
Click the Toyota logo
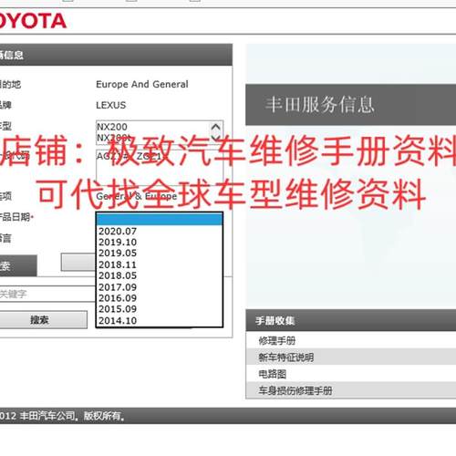point(33,21)
